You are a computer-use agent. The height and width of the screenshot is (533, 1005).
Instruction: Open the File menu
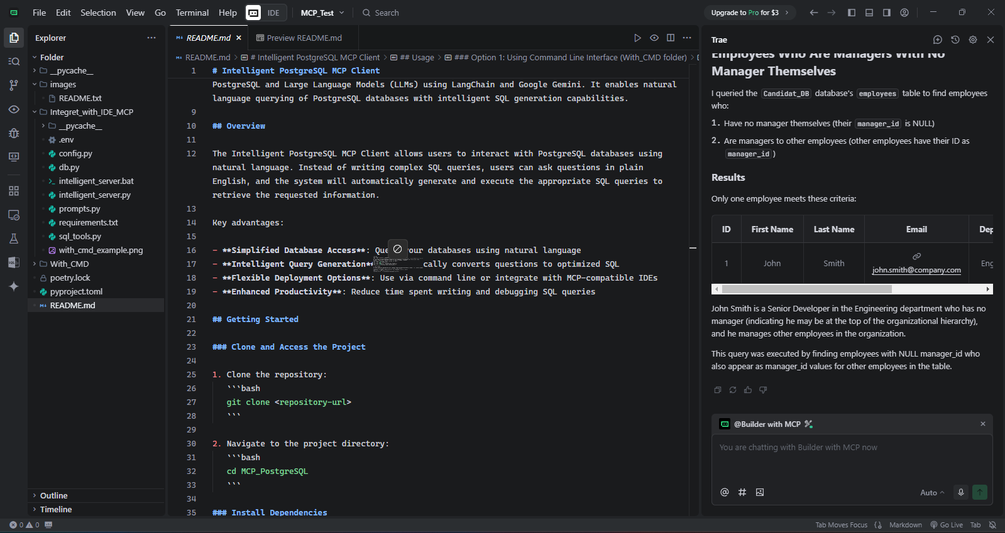tap(39, 13)
